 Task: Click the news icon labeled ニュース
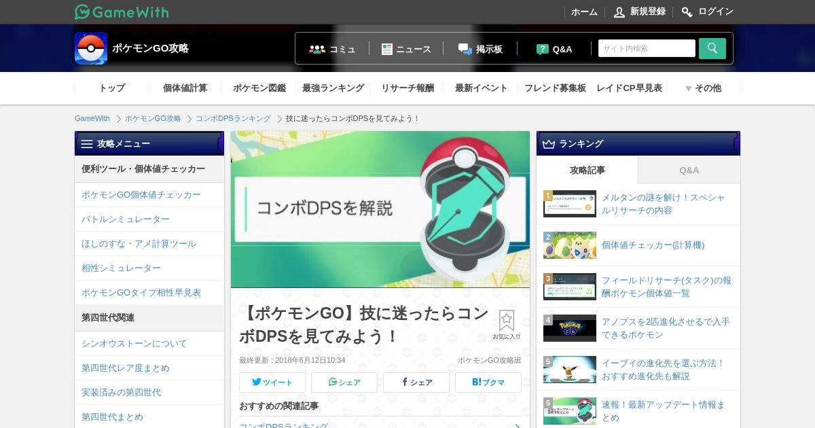point(387,49)
